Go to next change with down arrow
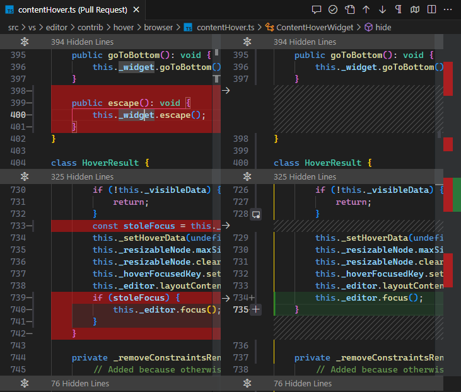Screen dimensions: 461x392 tap(382, 10)
